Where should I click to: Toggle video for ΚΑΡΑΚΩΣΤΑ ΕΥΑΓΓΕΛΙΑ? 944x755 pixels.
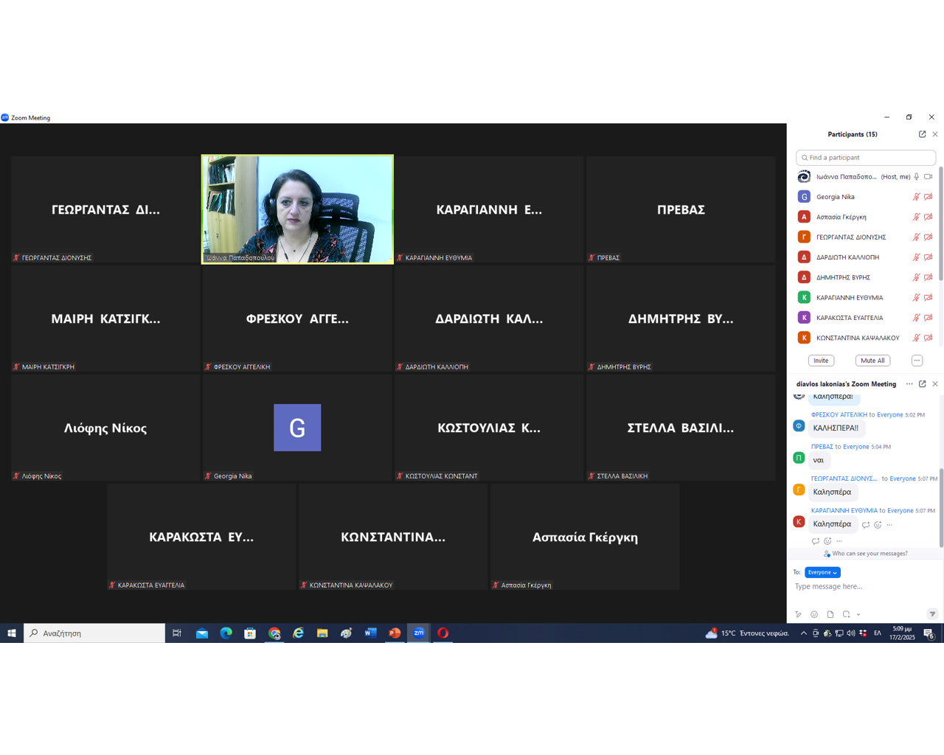(x=929, y=318)
